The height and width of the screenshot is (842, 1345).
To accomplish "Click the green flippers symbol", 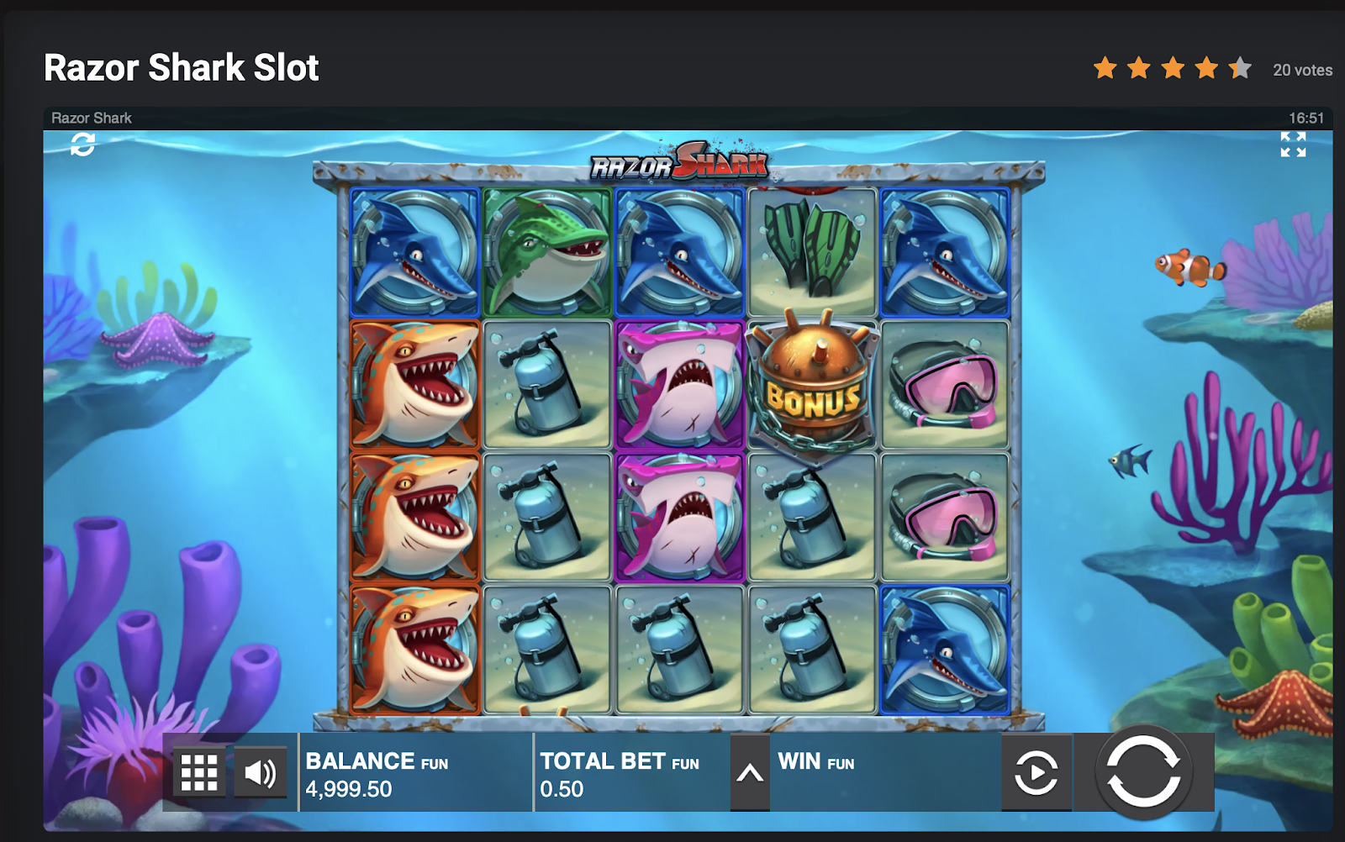I will click(x=812, y=252).
